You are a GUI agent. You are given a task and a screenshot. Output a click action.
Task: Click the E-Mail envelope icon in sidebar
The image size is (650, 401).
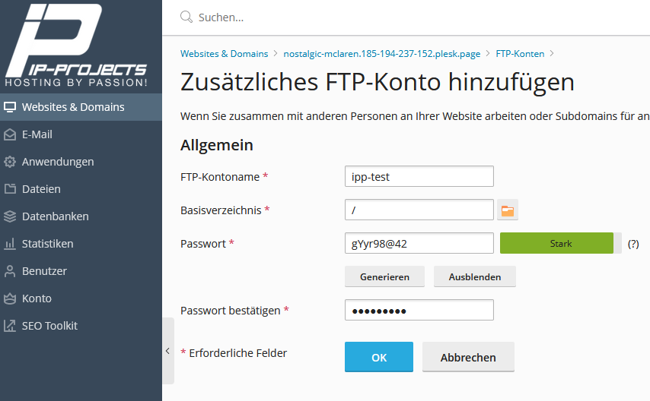[x=10, y=134]
